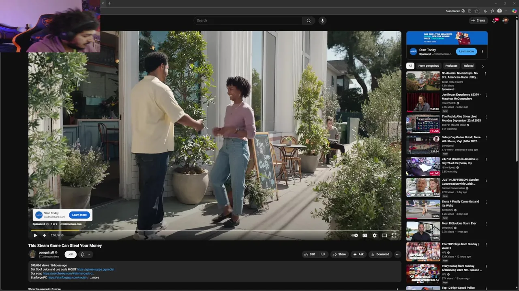
Task: Open options menu for Joe Rogan video
Action: [485, 95]
